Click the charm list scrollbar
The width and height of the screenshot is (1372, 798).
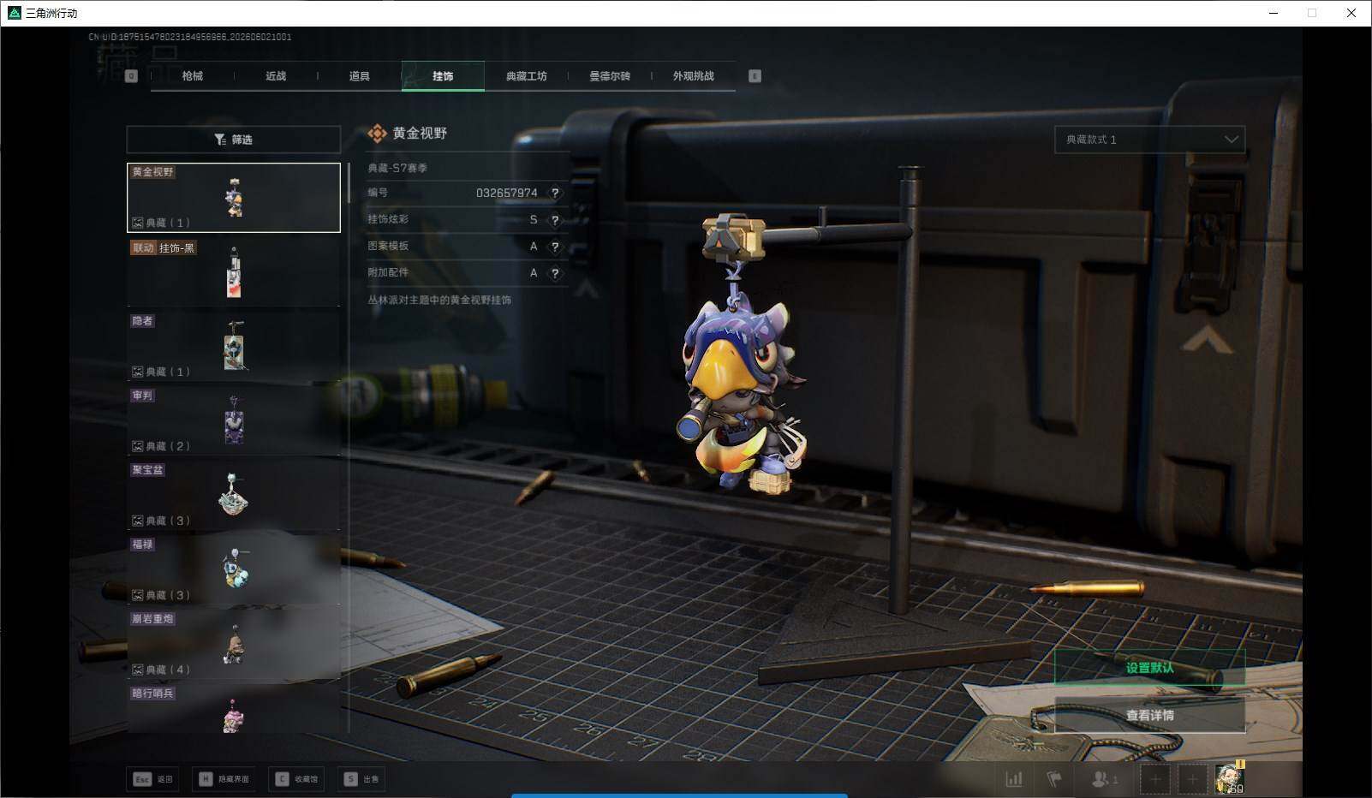349,183
